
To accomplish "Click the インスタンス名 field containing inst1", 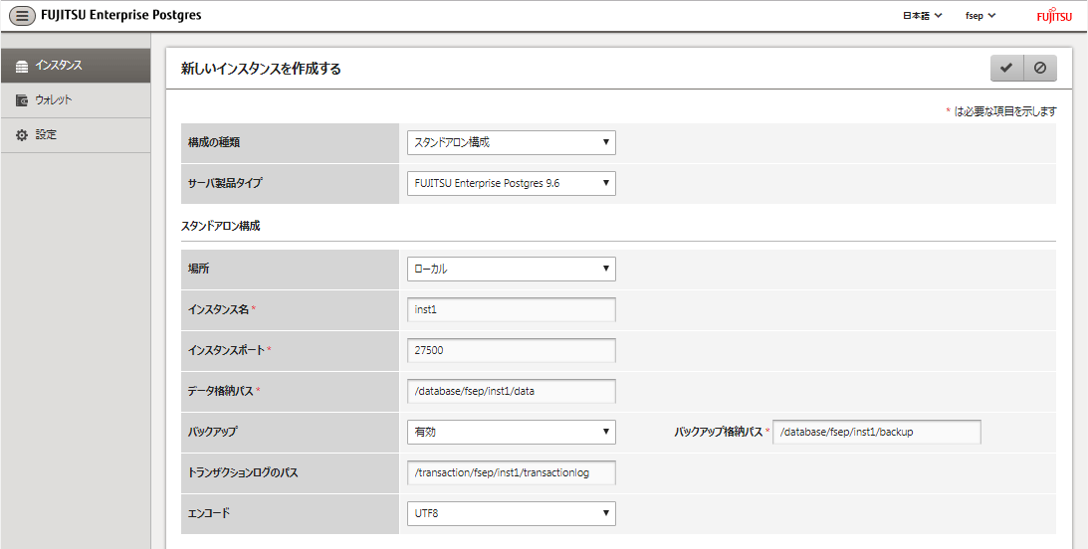I will (512, 310).
